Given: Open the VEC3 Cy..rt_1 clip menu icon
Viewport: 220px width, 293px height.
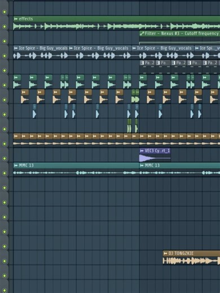Looking at the screenshot, I should (x=142, y=151).
